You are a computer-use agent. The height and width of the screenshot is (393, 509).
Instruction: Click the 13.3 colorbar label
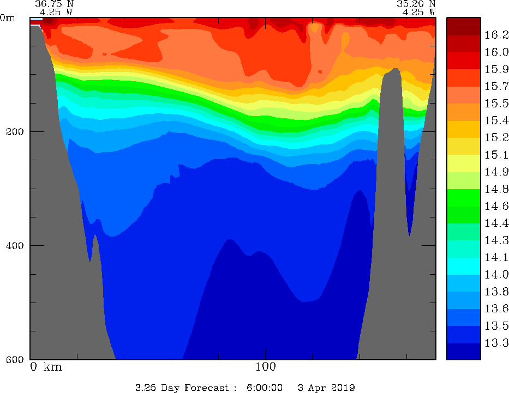496,343
